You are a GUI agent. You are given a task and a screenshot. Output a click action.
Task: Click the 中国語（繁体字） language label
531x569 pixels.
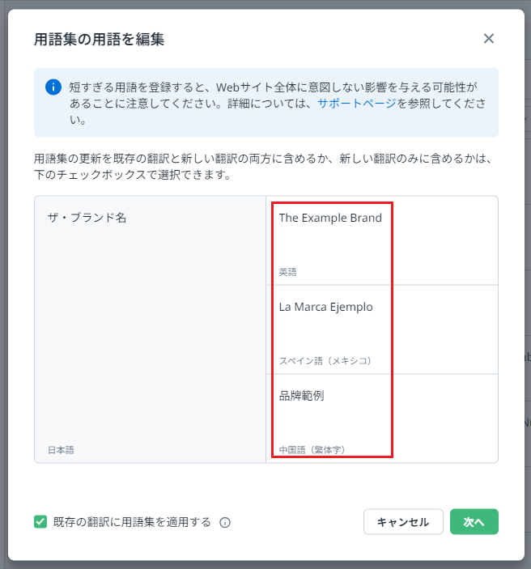coord(312,450)
